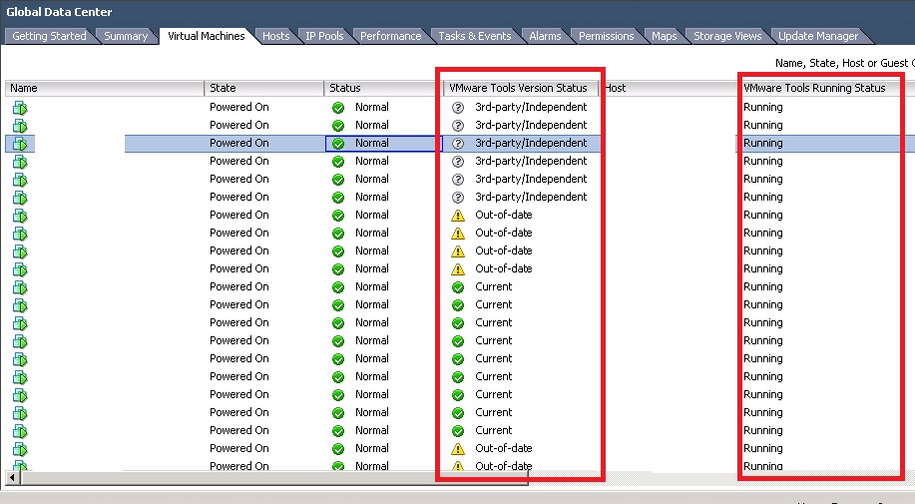The height and width of the screenshot is (504, 915).
Task: Click Powered On in the highlighted row
Action: (x=239, y=143)
